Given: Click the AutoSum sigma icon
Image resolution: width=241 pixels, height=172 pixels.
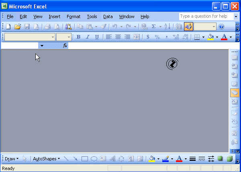Looking at the screenshot, I should [153, 27].
